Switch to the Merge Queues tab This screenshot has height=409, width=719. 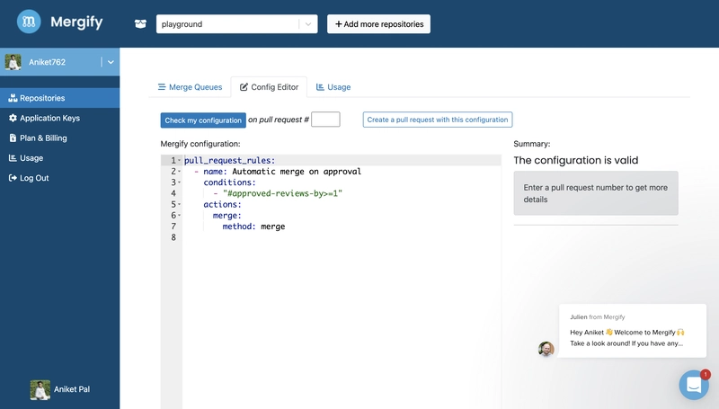190,87
